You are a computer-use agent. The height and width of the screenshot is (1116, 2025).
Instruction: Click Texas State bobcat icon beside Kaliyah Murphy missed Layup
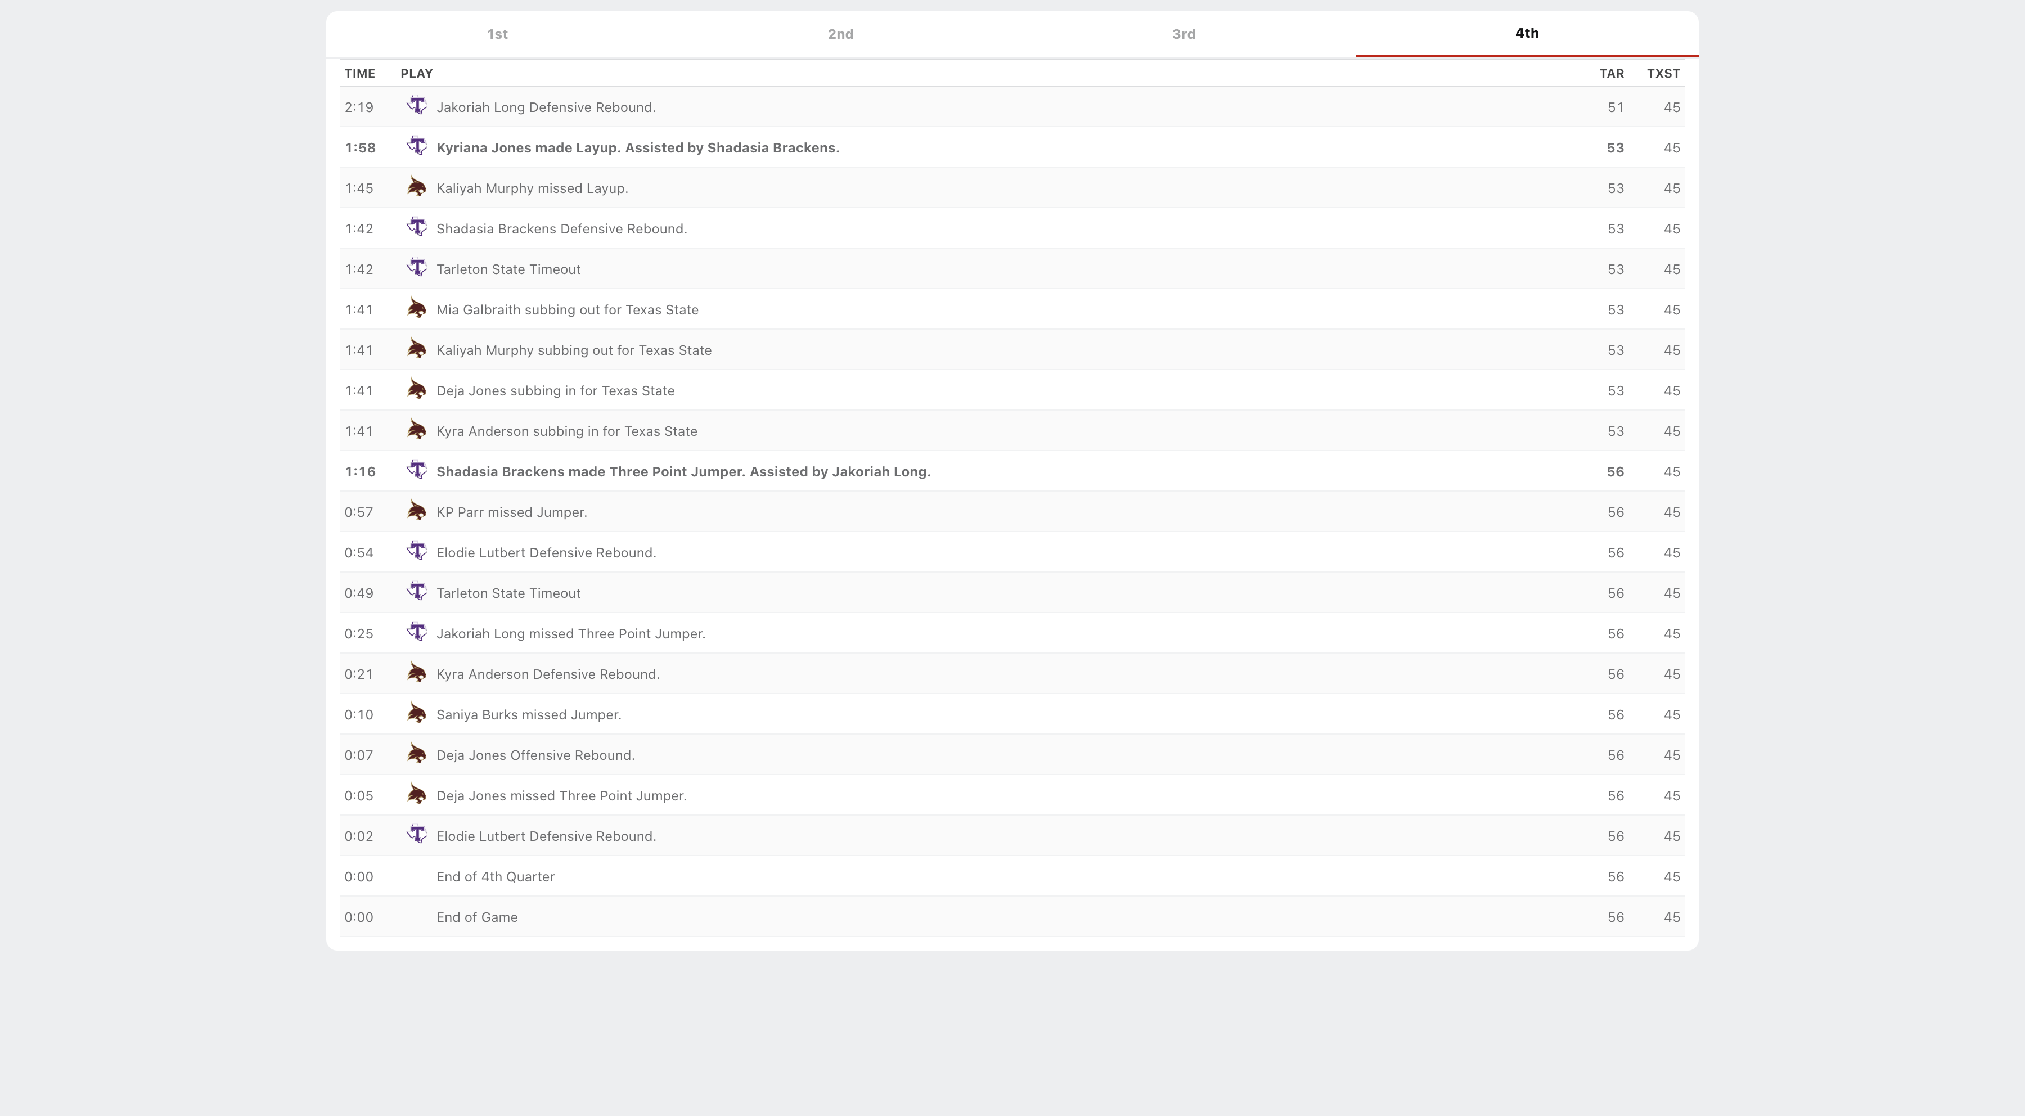tap(417, 187)
